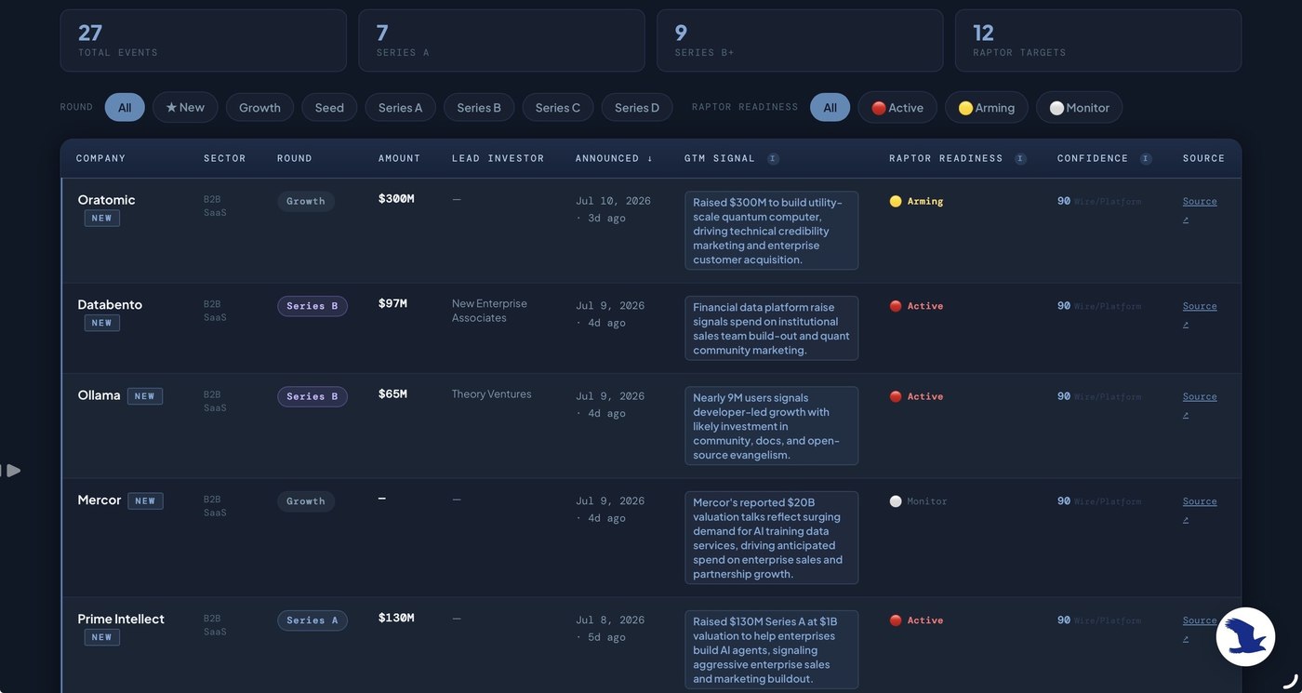
Task: Click the Series A tag for Prime Intellect
Action: pyautogui.click(x=312, y=620)
